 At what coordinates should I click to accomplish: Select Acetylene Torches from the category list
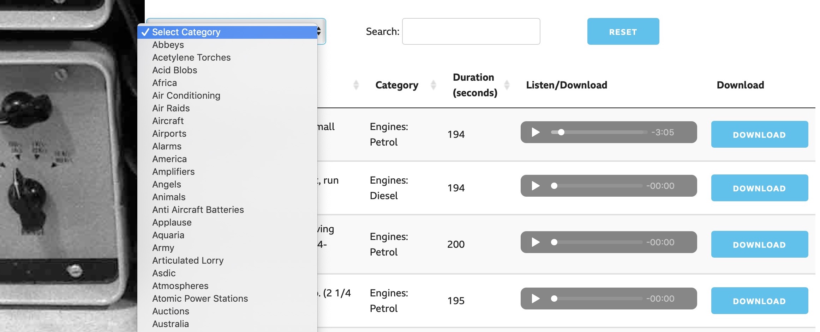tap(191, 57)
